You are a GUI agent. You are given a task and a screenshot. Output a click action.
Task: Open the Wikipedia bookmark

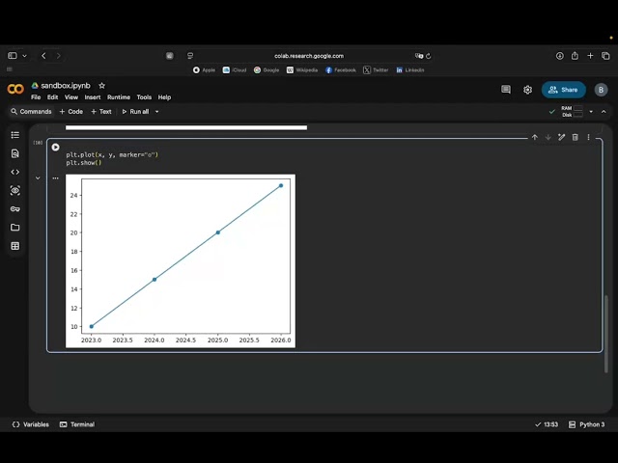[x=302, y=70]
